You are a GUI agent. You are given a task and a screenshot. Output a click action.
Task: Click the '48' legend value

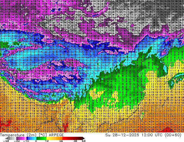[x=84, y=141]
